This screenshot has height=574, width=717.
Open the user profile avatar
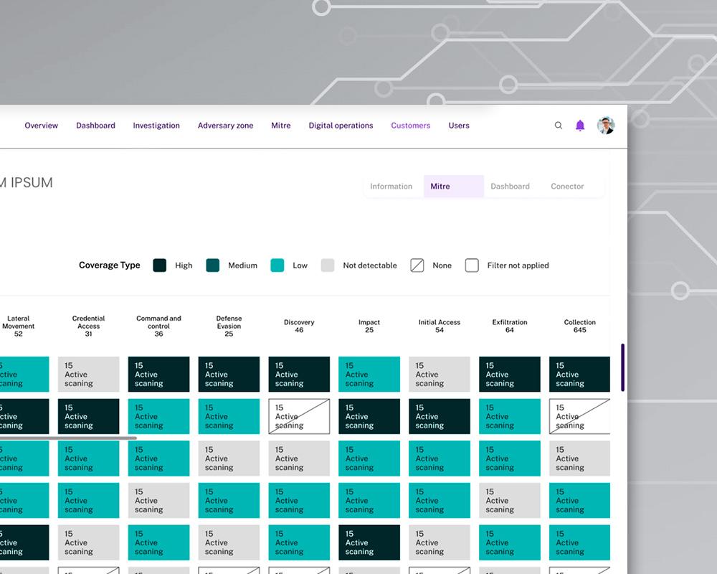coord(606,126)
